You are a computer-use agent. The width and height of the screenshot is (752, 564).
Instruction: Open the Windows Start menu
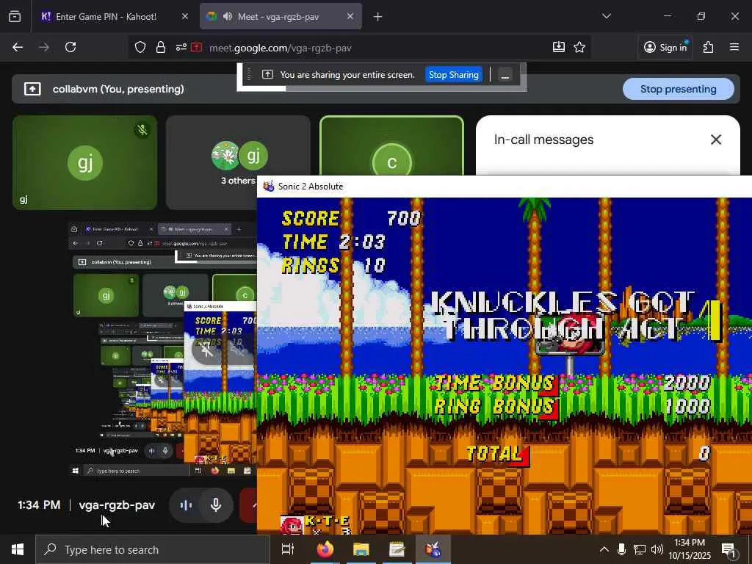pos(18,549)
